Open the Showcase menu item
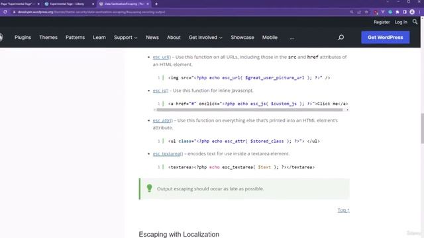424x238 pixels. (242, 38)
